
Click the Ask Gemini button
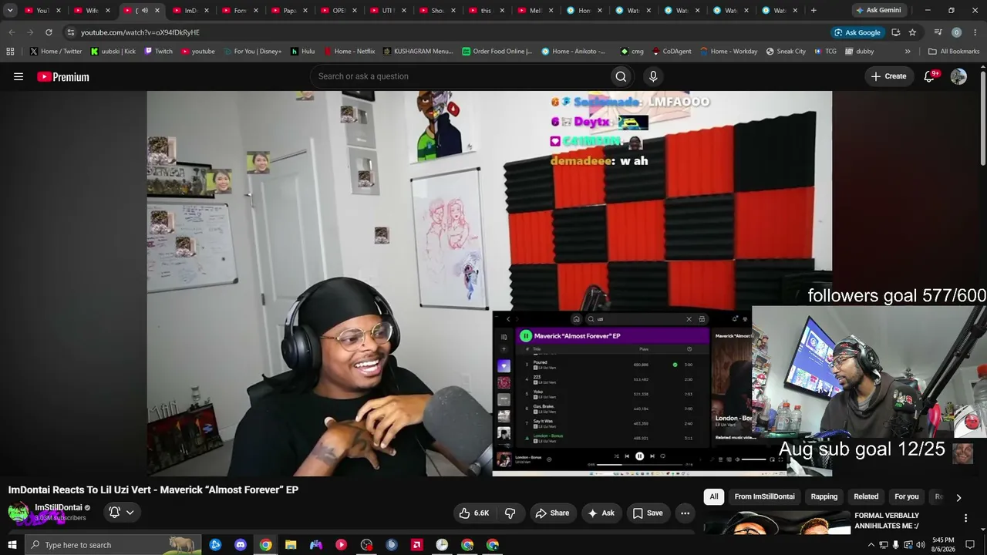878,10
